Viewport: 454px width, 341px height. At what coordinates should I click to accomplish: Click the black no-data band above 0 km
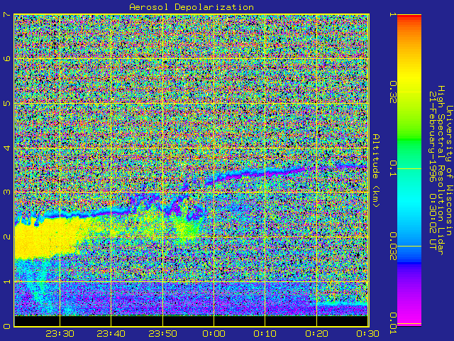pyautogui.click(x=191, y=320)
